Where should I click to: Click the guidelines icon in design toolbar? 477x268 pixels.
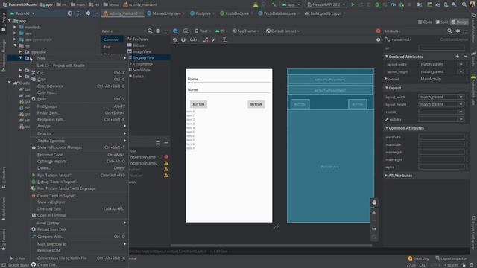(224, 39)
